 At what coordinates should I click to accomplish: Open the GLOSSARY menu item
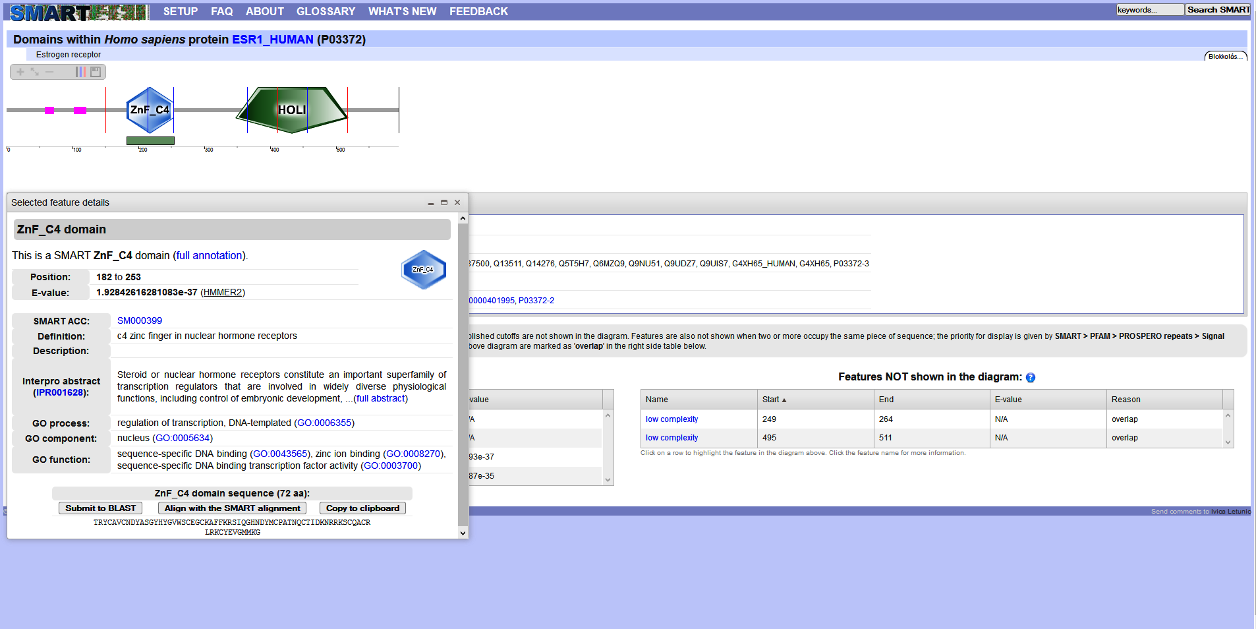point(326,11)
